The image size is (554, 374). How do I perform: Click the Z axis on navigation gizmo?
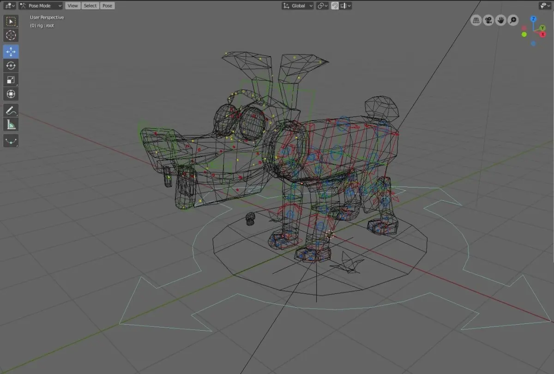(x=533, y=19)
